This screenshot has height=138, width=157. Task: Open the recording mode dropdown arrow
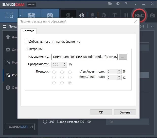(x=20, y=15)
